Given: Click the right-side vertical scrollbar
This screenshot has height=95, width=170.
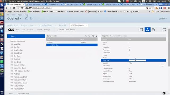Looking at the screenshot, I should 169,47.
